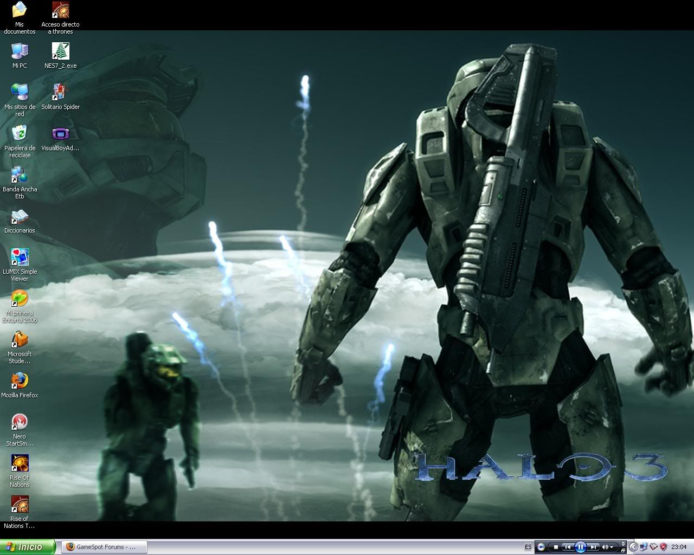Click the 23:04 taskbar clock

coord(679,547)
